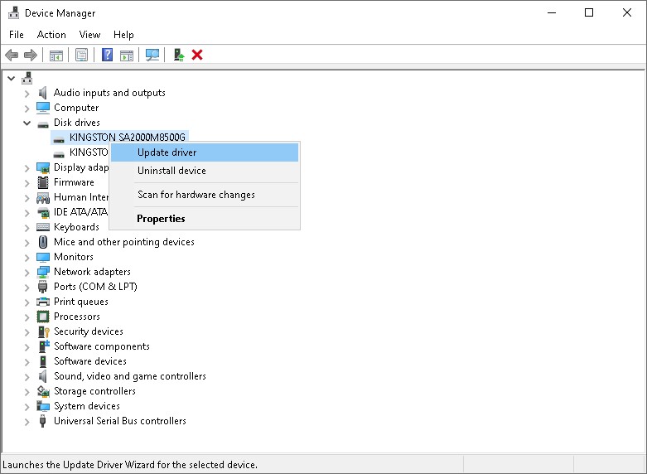Click the Computer monitor icon

tap(43, 108)
